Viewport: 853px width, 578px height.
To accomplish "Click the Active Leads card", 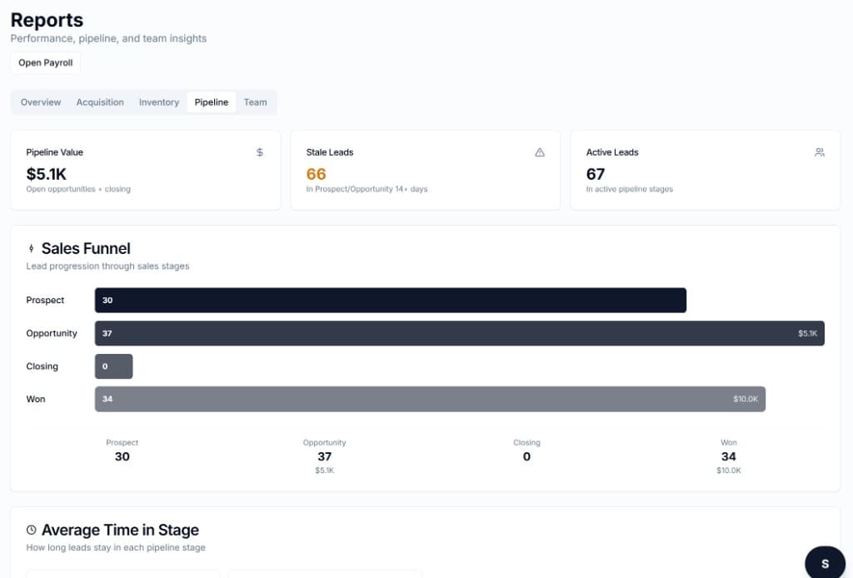I will (x=705, y=170).
